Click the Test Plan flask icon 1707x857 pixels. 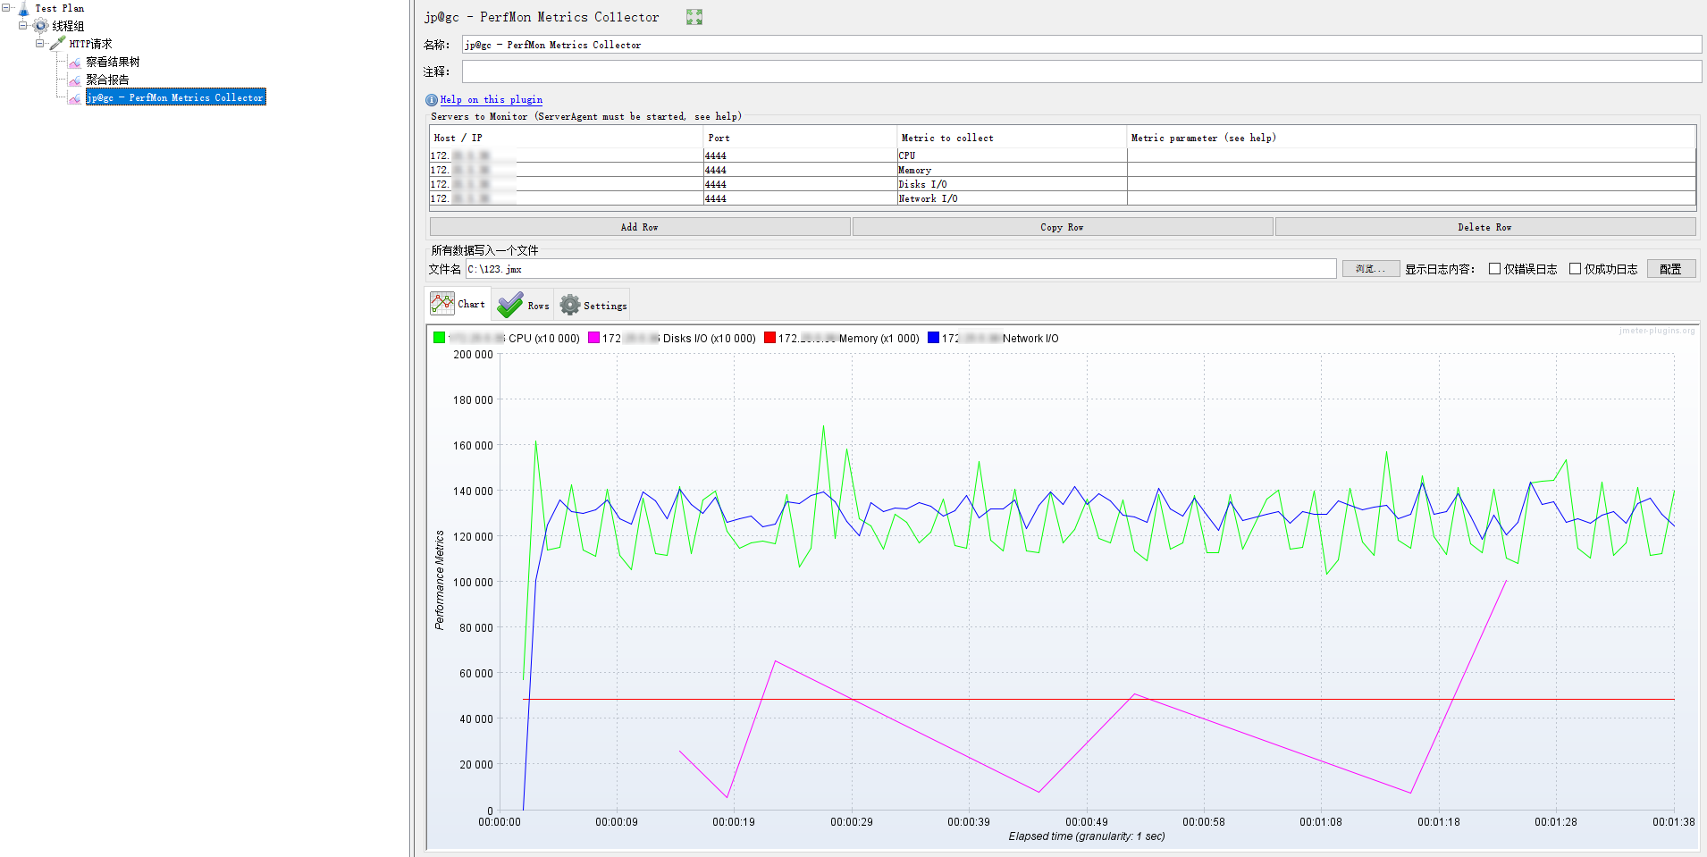24,9
